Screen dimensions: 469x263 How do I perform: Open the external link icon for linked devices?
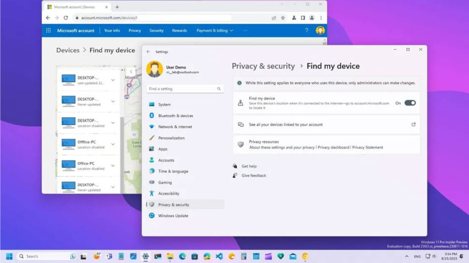413,124
